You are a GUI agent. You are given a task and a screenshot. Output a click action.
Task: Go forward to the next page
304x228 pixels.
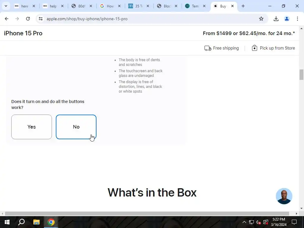point(17,19)
